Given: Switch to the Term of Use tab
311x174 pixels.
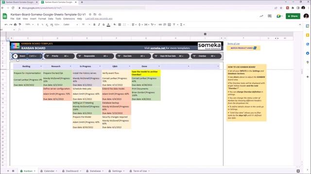Looking at the screenshot, I should pos(139,171).
